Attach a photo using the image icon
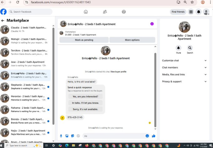 67,136
